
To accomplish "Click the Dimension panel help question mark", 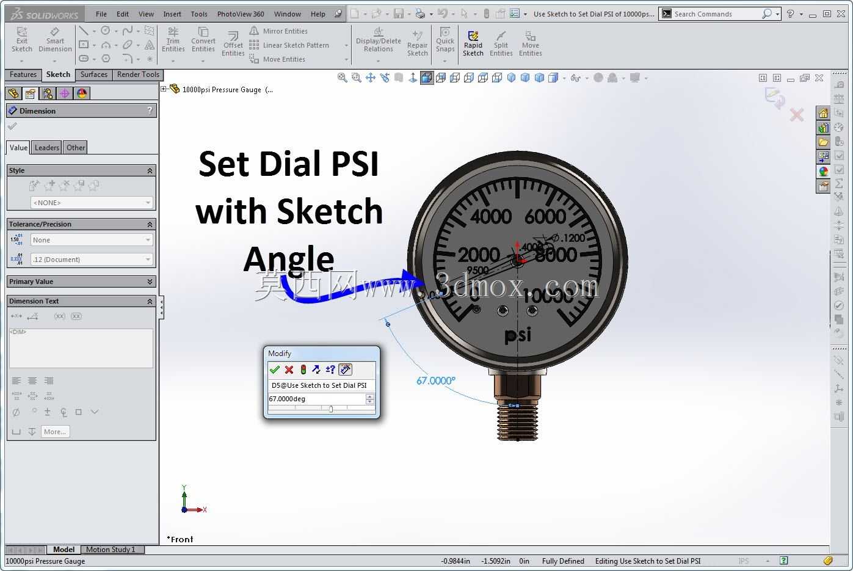I will [150, 111].
